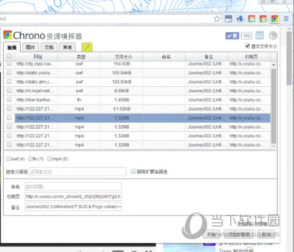This screenshot has height=252, width=294.
Task: Sort by the 备注 column header
Action: coord(207,56)
